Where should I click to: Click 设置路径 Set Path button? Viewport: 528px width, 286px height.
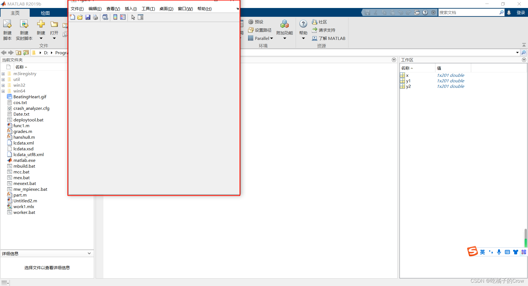(x=260, y=30)
